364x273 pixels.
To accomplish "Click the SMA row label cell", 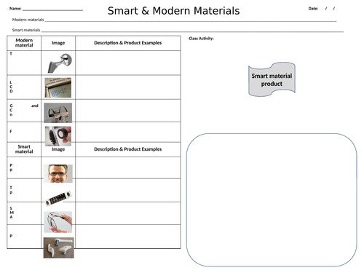I will [x=24, y=213].
